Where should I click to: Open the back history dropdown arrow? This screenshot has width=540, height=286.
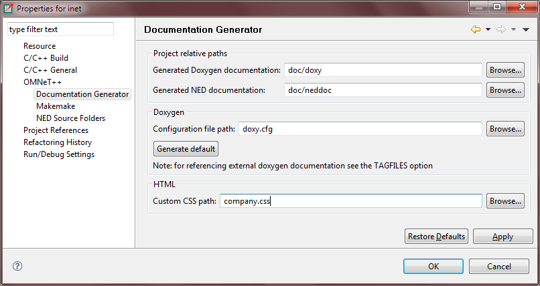(x=488, y=29)
